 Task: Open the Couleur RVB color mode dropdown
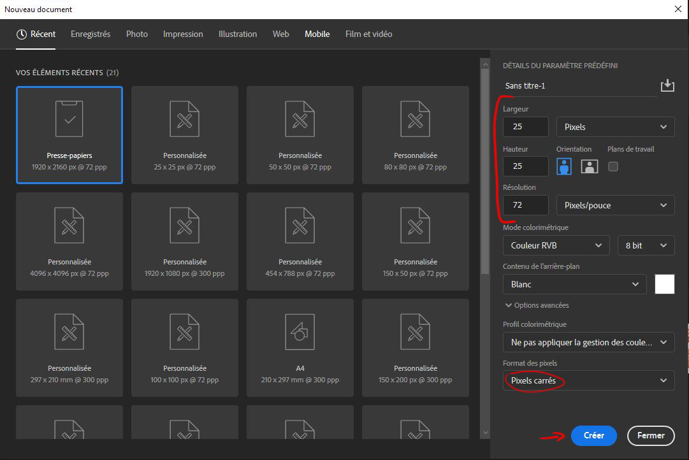point(555,245)
